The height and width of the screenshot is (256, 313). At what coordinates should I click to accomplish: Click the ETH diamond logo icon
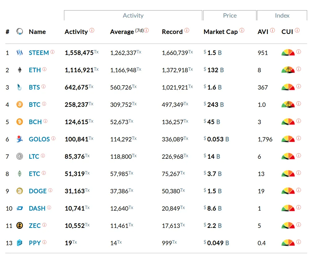pyautogui.click(x=19, y=70)
